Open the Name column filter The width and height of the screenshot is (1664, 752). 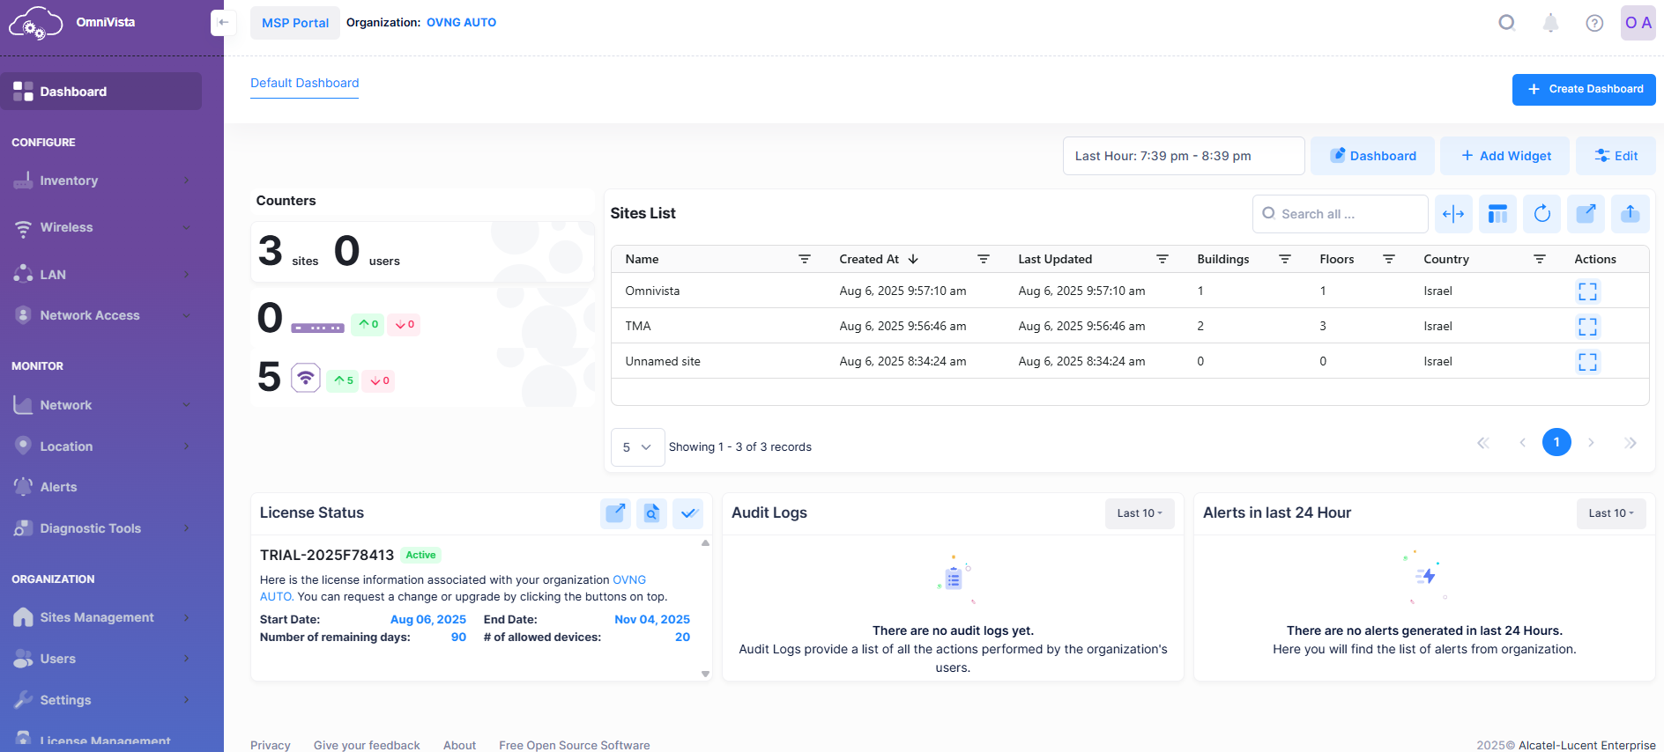[804, 259]
